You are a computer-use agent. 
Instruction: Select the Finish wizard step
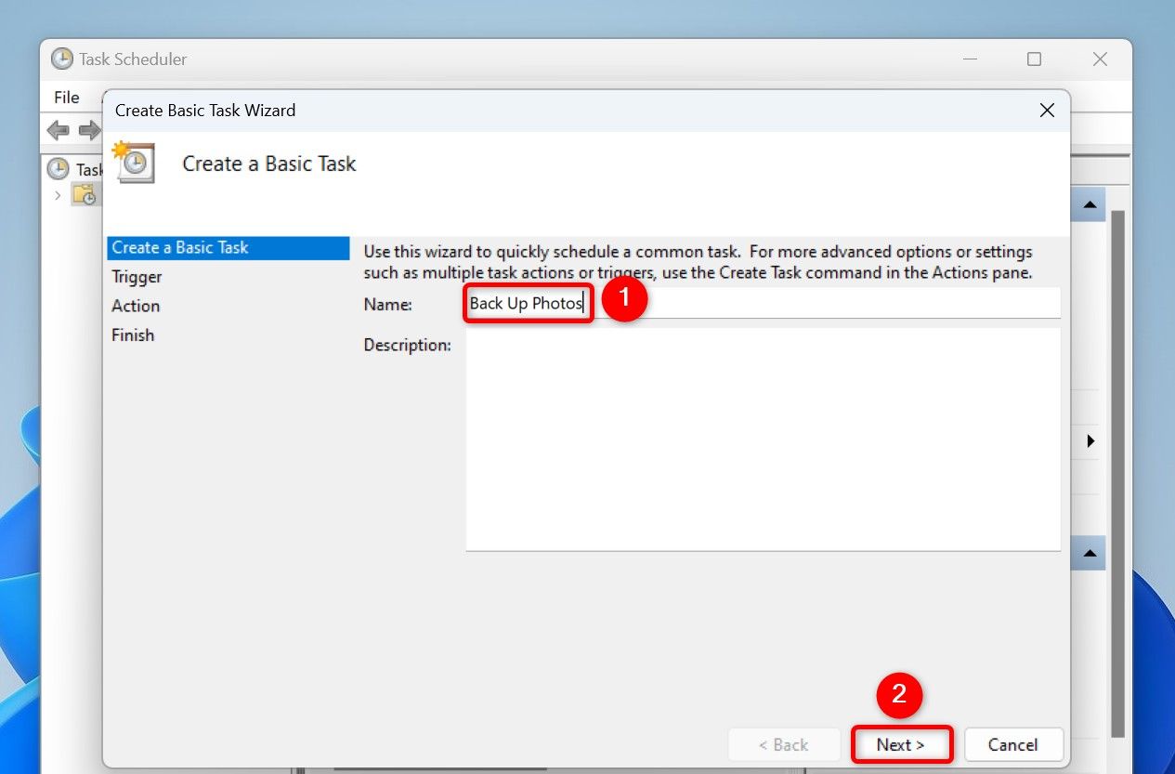133,335
